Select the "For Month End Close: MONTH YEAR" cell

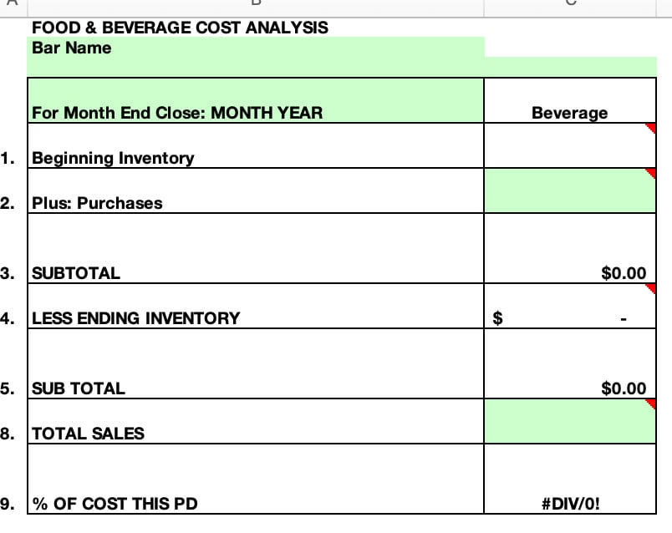point(256,100)
